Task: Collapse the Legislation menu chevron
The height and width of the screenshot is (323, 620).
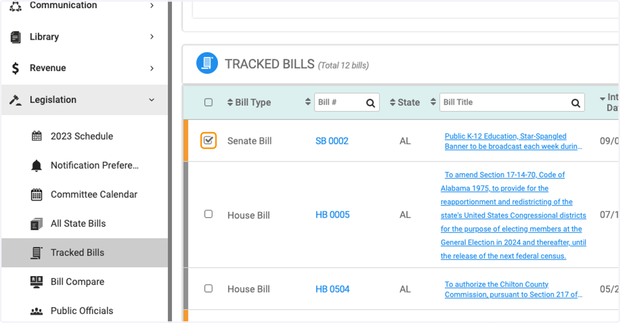Action: coord(152,100)
